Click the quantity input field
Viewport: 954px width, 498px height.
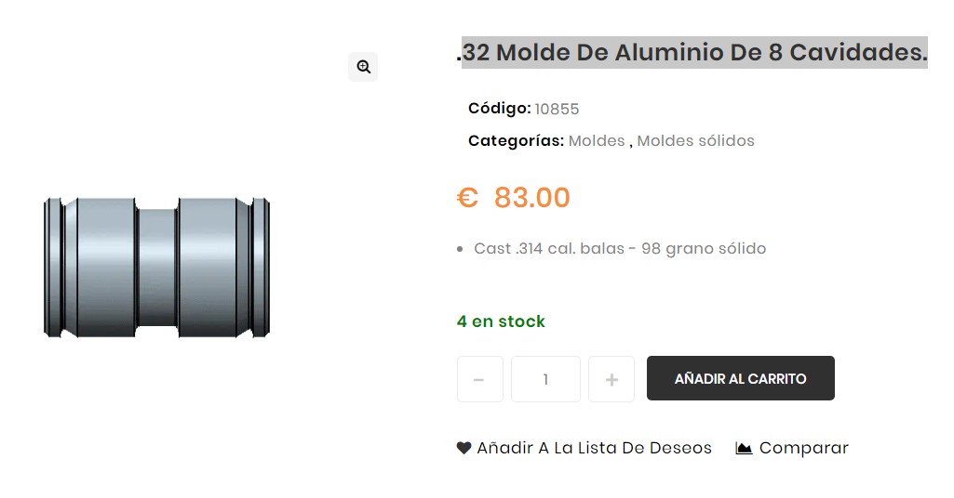(x=545, y=379)
